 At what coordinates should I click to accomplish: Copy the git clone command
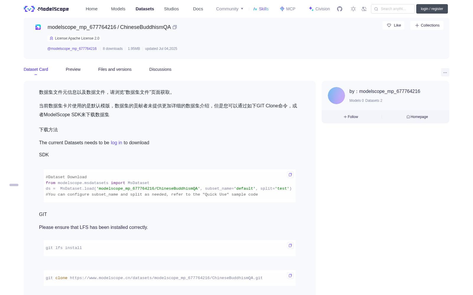[x=290, y=276]
